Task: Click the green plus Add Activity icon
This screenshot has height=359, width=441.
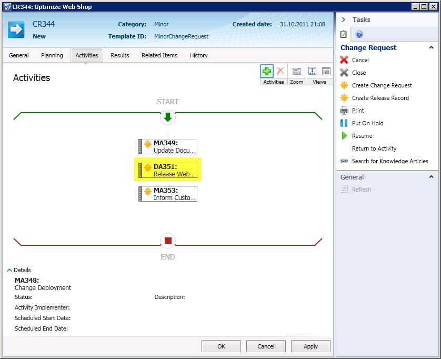Action: click(267, 71)
